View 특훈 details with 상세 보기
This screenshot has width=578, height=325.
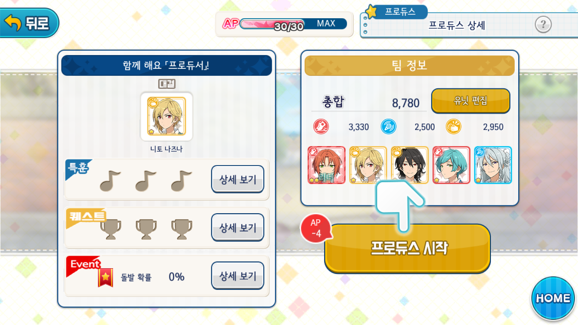(x=237, y=179)
